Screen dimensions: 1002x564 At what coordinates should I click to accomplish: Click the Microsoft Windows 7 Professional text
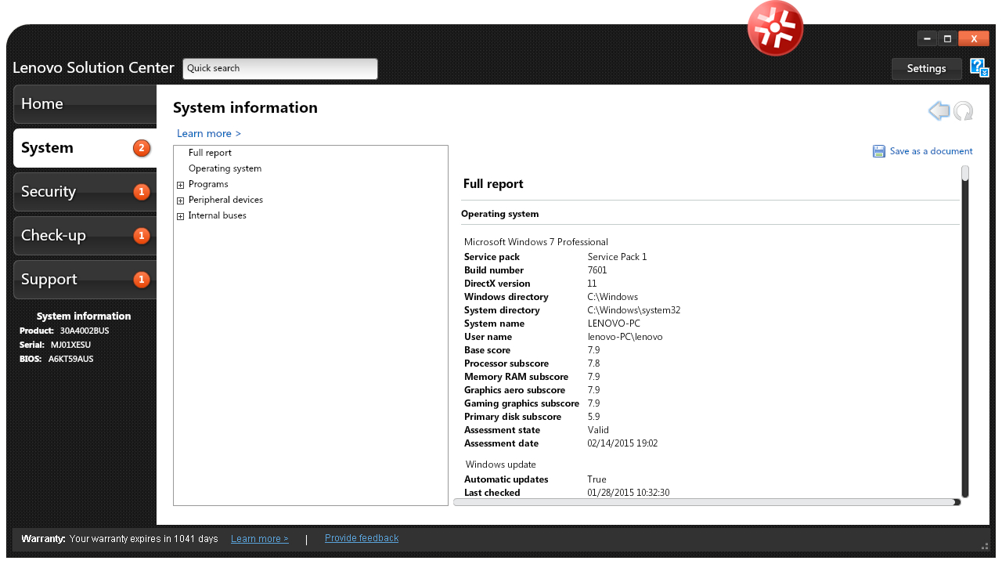(x=536, y=242)
